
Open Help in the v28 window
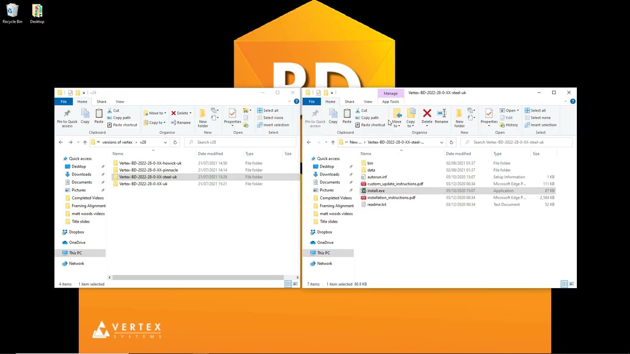coord(296,101)
